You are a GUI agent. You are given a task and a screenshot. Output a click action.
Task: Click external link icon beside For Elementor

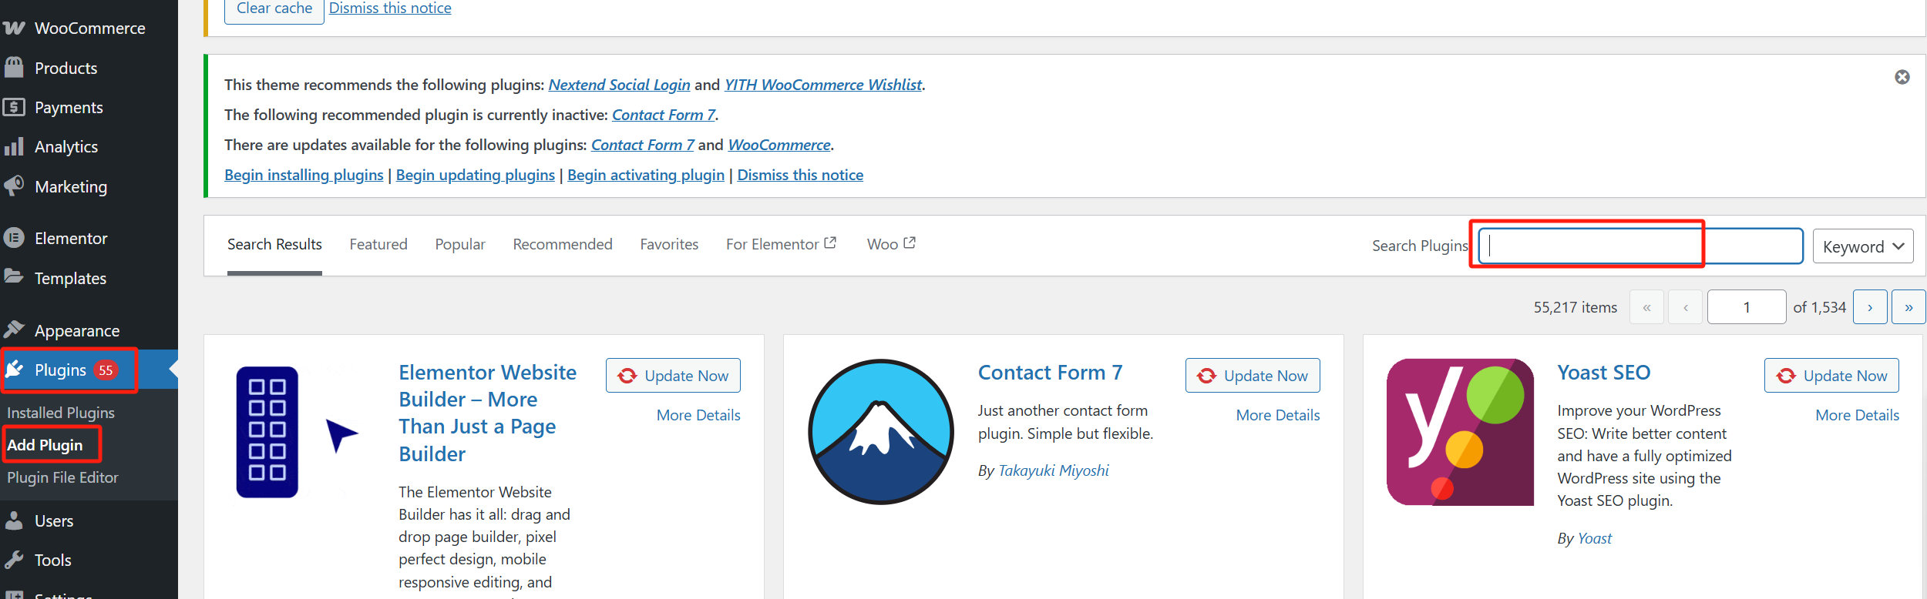(x=830, y=243)
